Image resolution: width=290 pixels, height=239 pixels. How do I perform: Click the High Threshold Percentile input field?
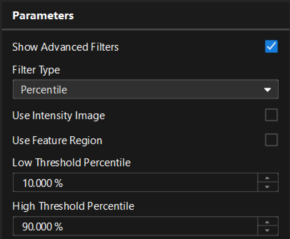click(135, 226)
